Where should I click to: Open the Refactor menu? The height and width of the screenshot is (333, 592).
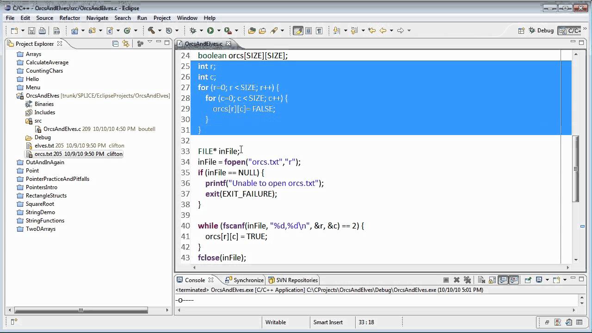(x=70, y=18)
